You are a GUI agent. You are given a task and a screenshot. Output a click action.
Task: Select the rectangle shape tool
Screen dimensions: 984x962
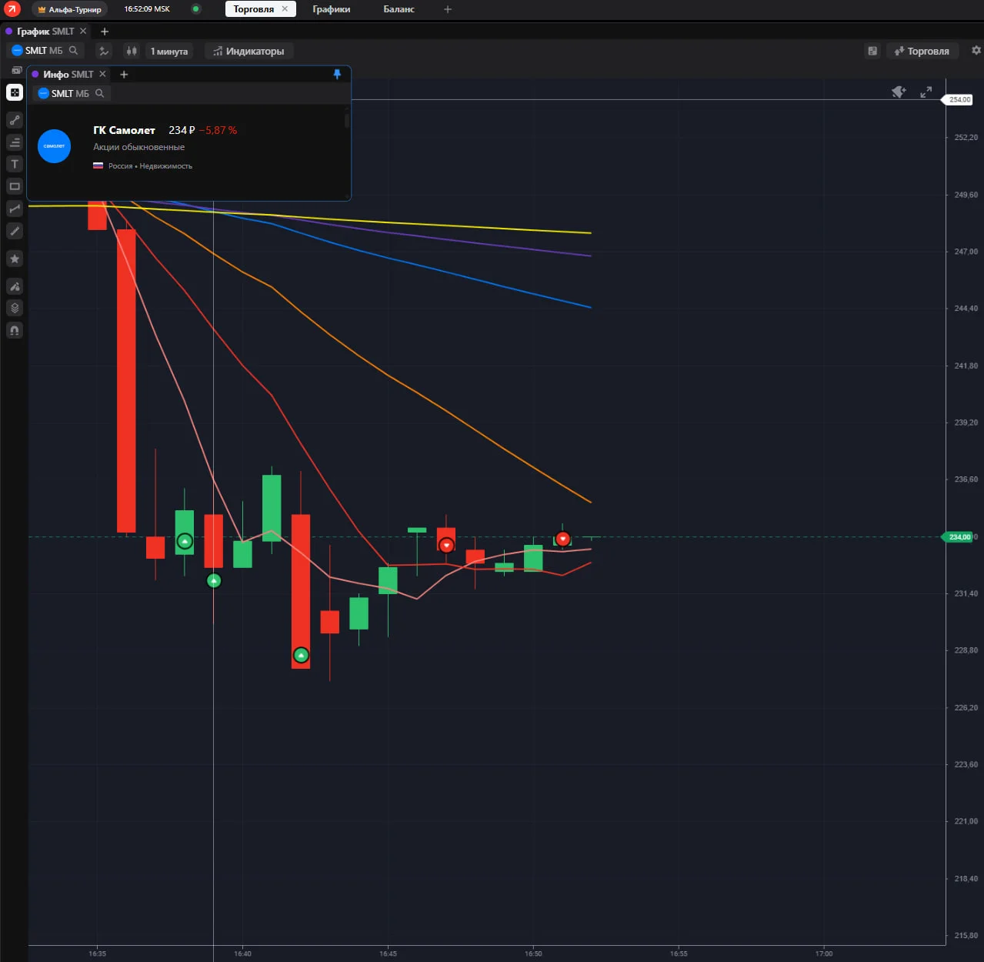click(x=15, y=186)
